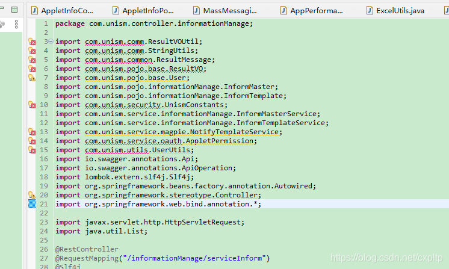The image size is (449, 269).
Task: Click ResultVO in the line 6 import
Action: click(x=186, y=69)
